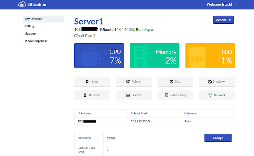Click the Backups Files Limit label
Screen dimensions: 254x156
pyautogui.click(x=86, y=150)
